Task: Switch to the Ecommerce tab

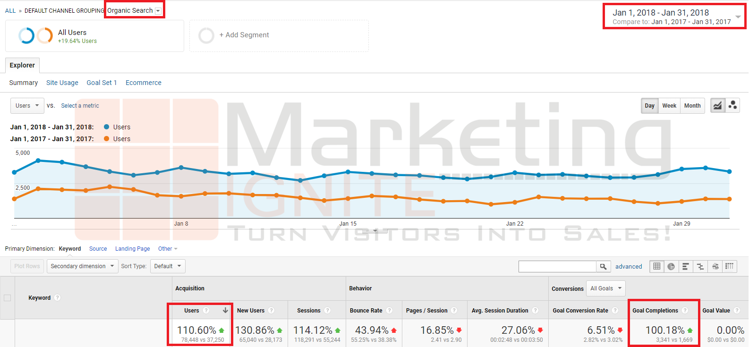Action: pos(144,83)
